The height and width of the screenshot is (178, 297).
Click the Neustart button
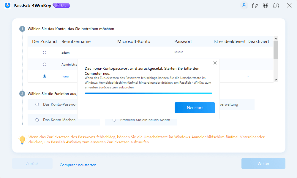[x=195, y=108]
